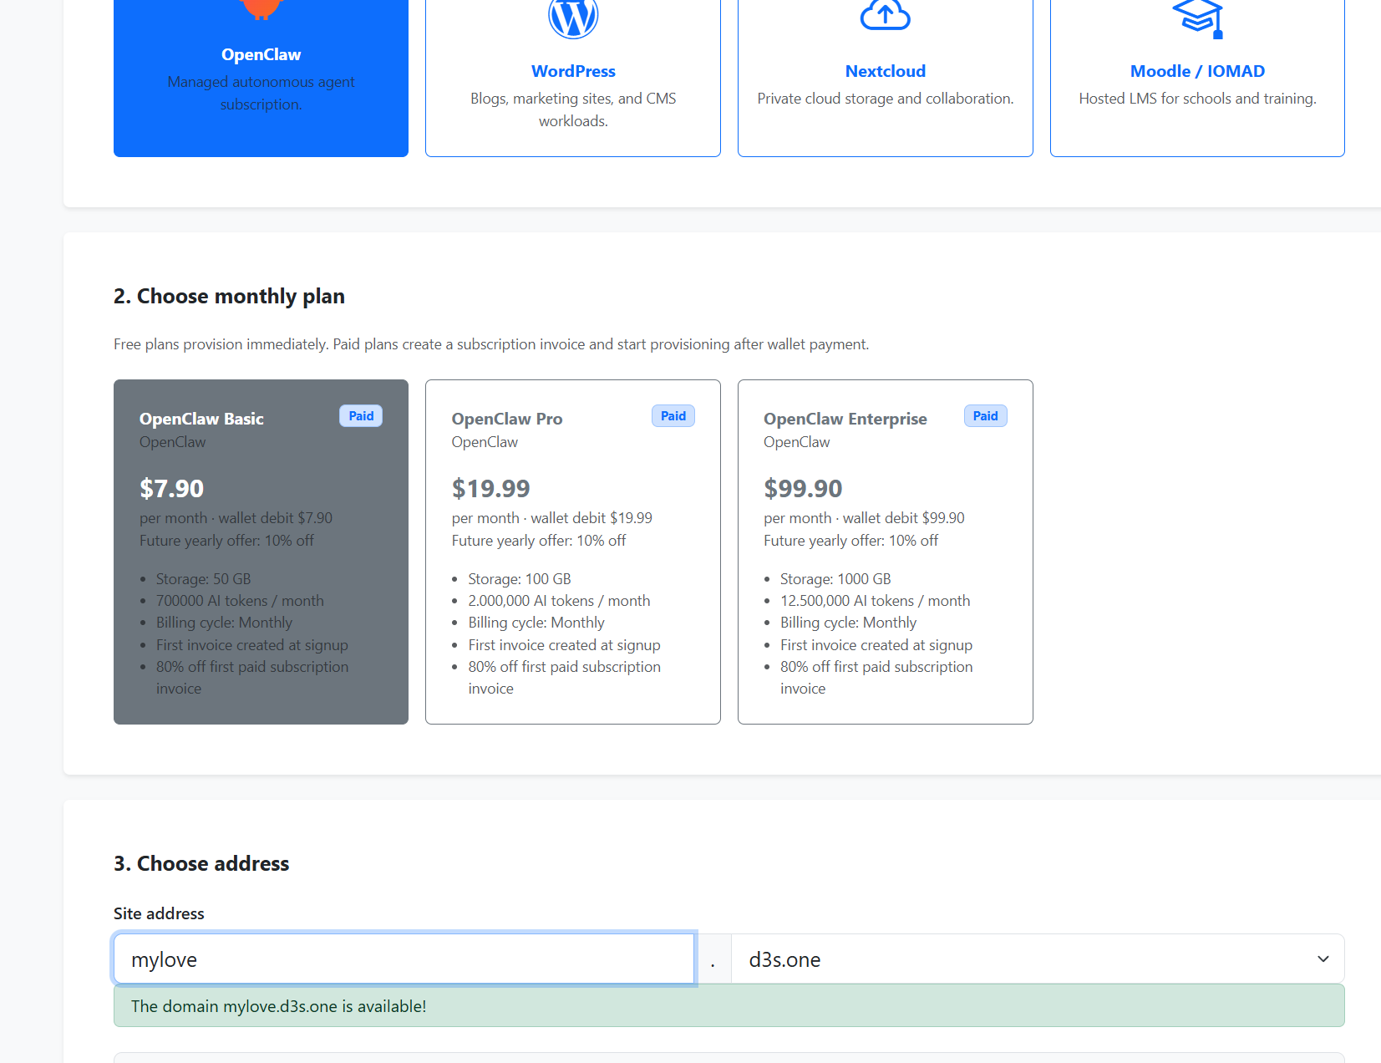Click the domain dropdown chevron arrow

pyautogui.click(x=1323, y=959)
